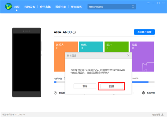Close the 版本回退 dialog
167x117 pixels.
point(128,56)
